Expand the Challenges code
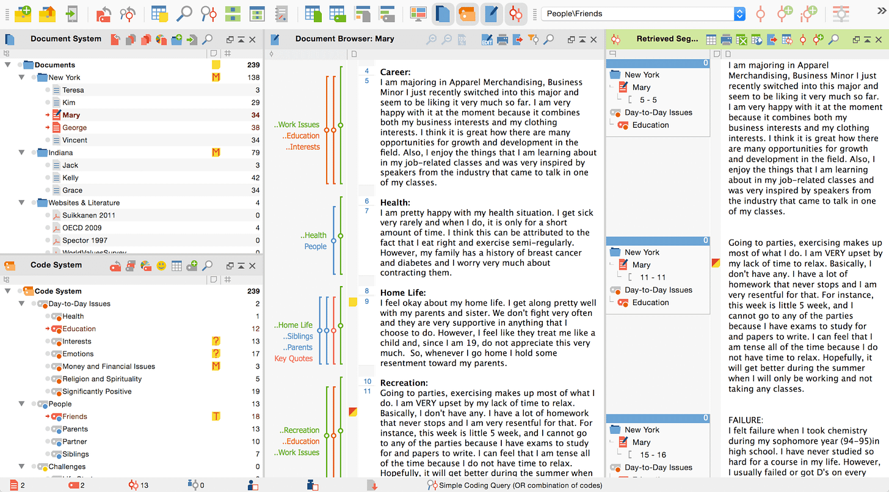889x492 pixels. tap(21, 466)
